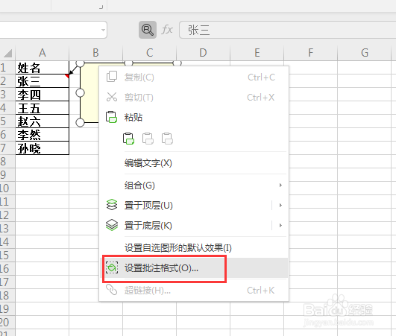Select row 15 header
This screenshot has width=396, height=336.
pyautogui.click(x=7, y=256)
